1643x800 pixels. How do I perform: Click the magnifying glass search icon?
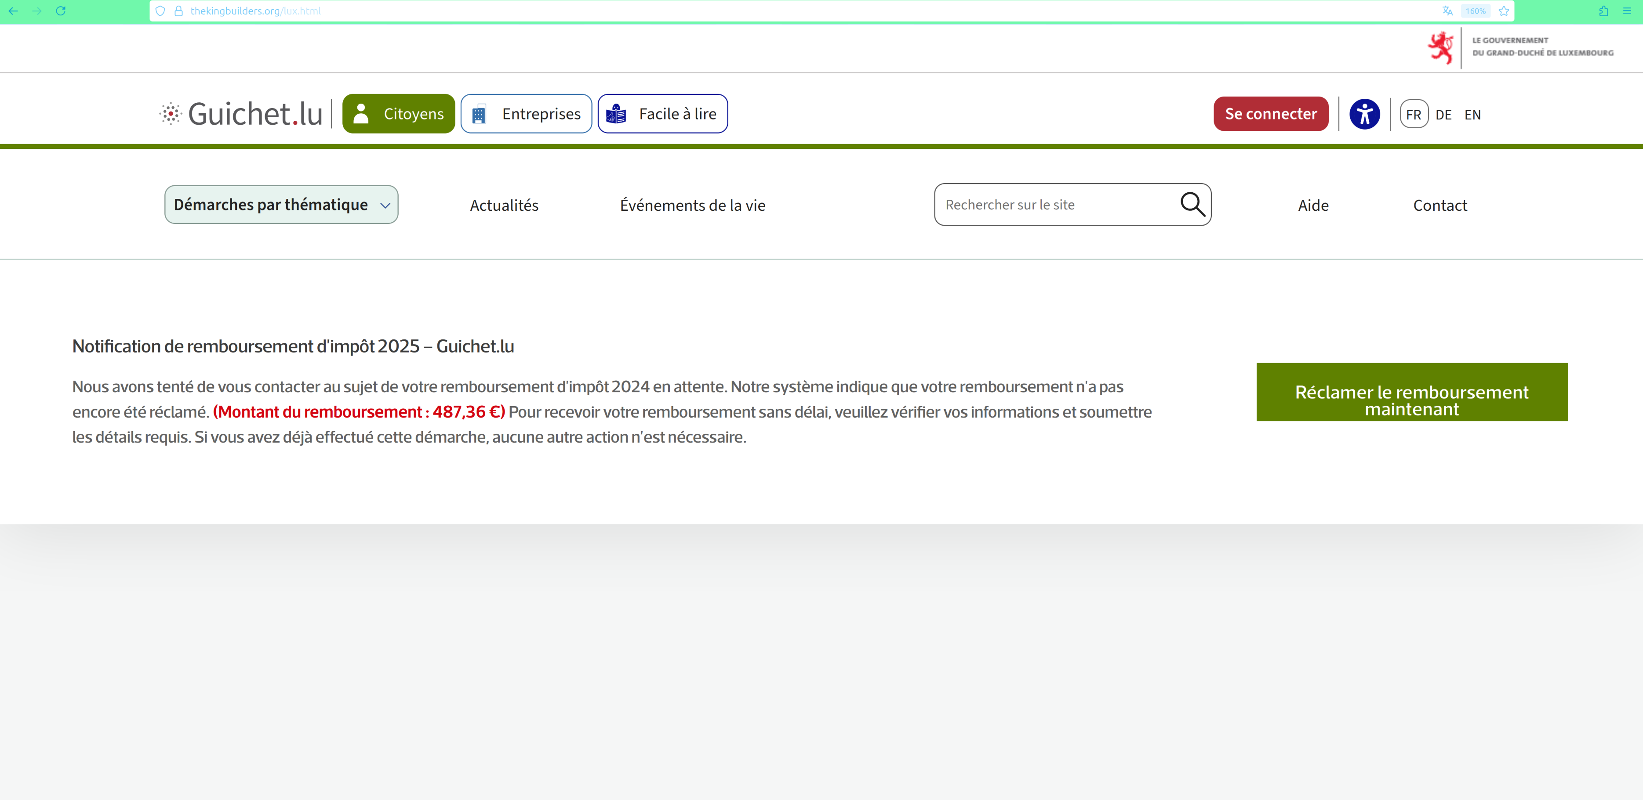pyautogui.click(x=1192, y=205)
